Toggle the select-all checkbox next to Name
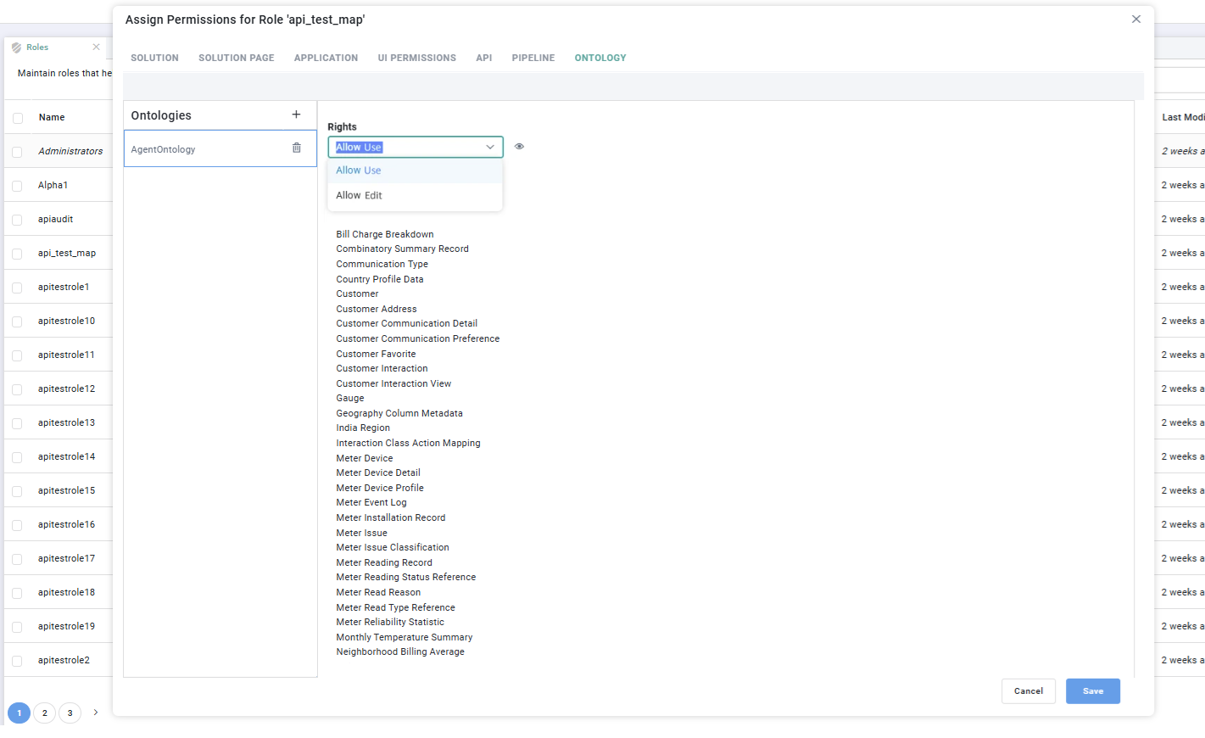Viewport: 1205px width, 738px height. (x=17, y=118)
